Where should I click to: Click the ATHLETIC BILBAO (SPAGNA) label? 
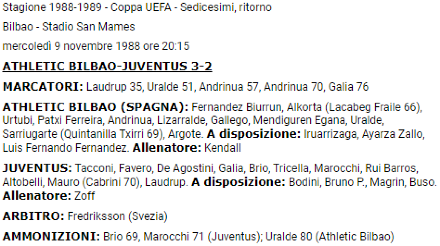pyautogui.click(x=95, y=107)
